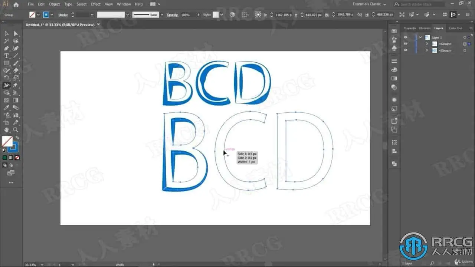This screenshot has width=475, height=267.
Task: Open the Window menu
Action: pos(124,4)
